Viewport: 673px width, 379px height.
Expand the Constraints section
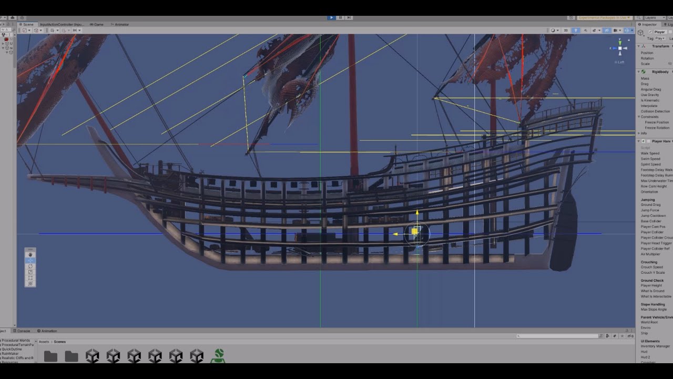639,117
